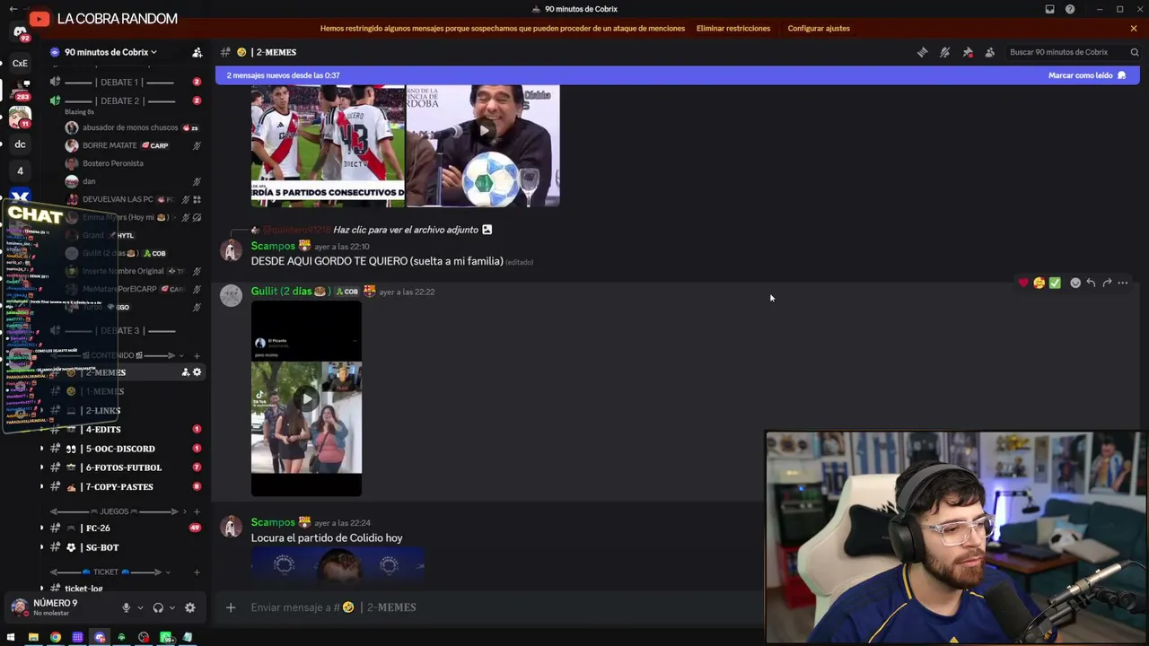
Task: Open pinned messages
Action: pyautogui.click(x=967, y=52)
